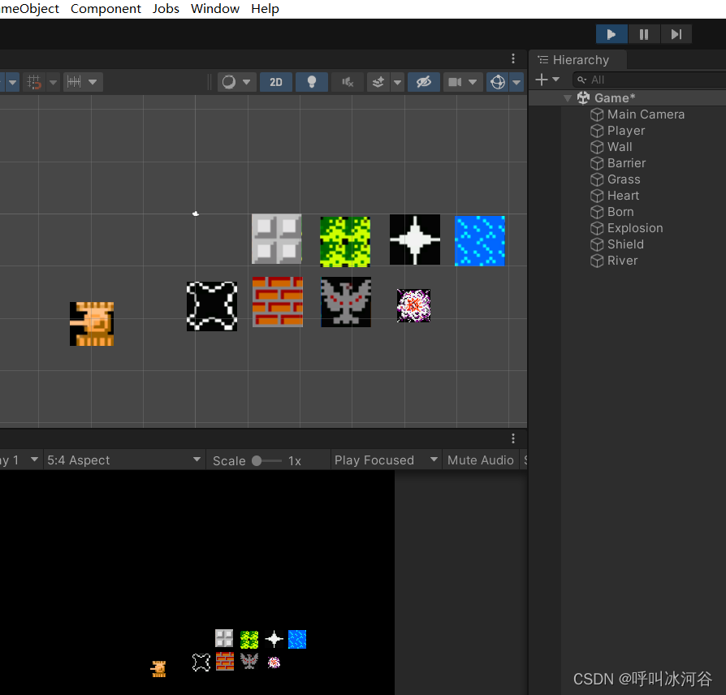Viewport: 726px width, 695px height.
Task: Click the Step frame button
Action: (x=676, y=34)
